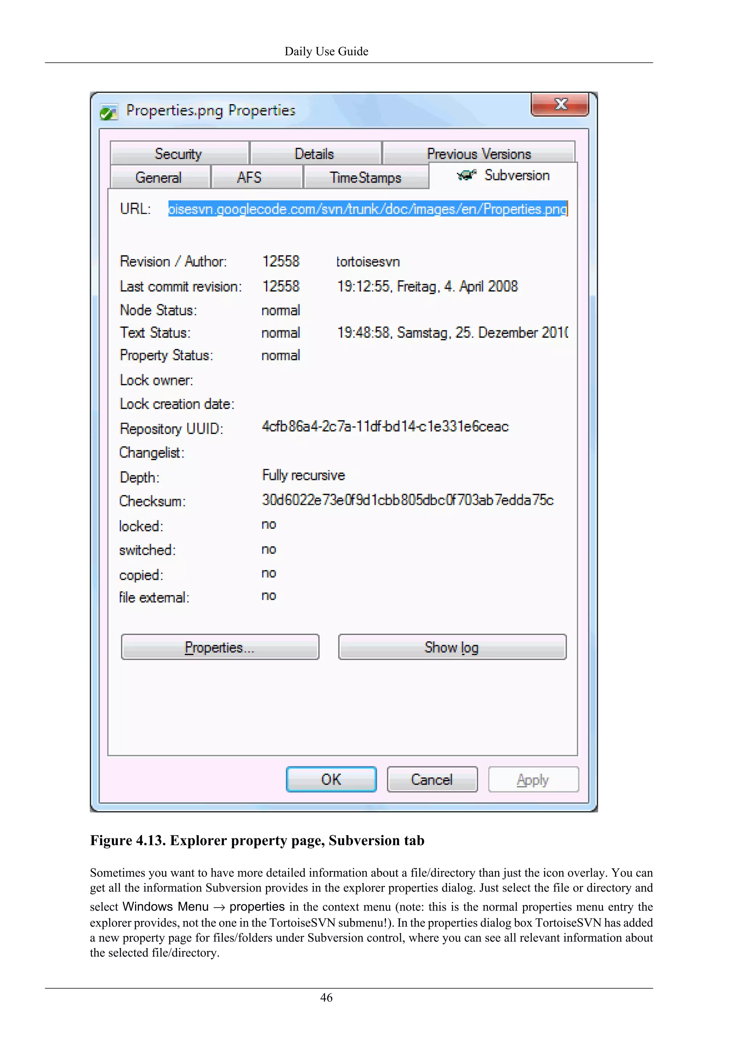Click the Text Status date 19:48:58, Samstag, 25. Dezember
The width and height of the screenshot is (743, 1051).
[452, 332]
